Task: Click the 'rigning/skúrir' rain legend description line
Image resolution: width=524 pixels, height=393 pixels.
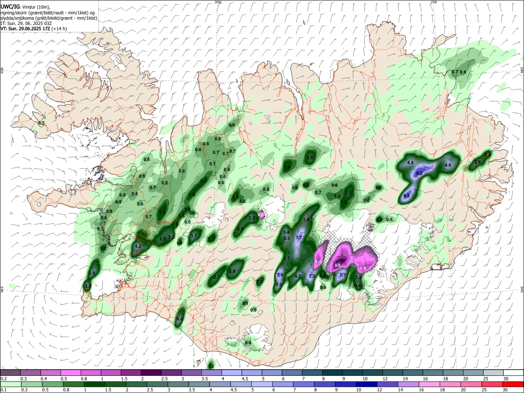Action: (x=47, y=13)
